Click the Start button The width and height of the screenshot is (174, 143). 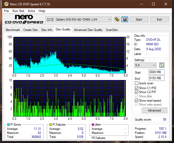click(x=139, y=19)
